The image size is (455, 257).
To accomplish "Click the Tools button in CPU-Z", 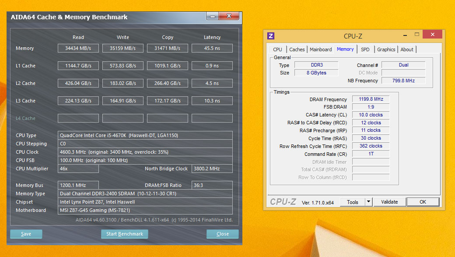I will pyautogui.click(x=353, y=202).
